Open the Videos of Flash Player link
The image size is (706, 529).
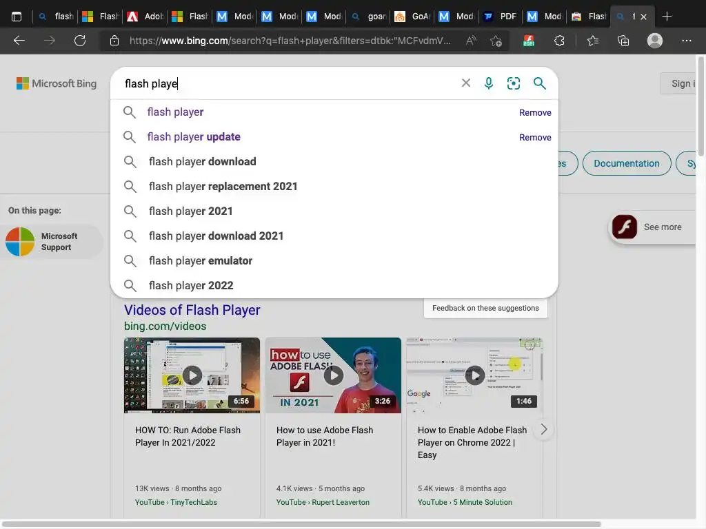click(192, 310)
